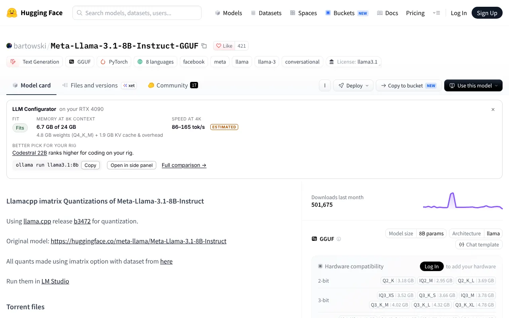Click the Fits status badge
This screenshot has height=318, width=509.
pyautogui.click(x=20, y=128)
